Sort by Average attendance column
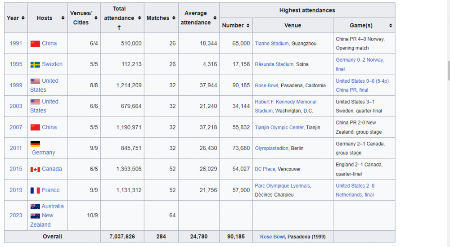Viewport: 450px width, 247px height. pos(198,18)
